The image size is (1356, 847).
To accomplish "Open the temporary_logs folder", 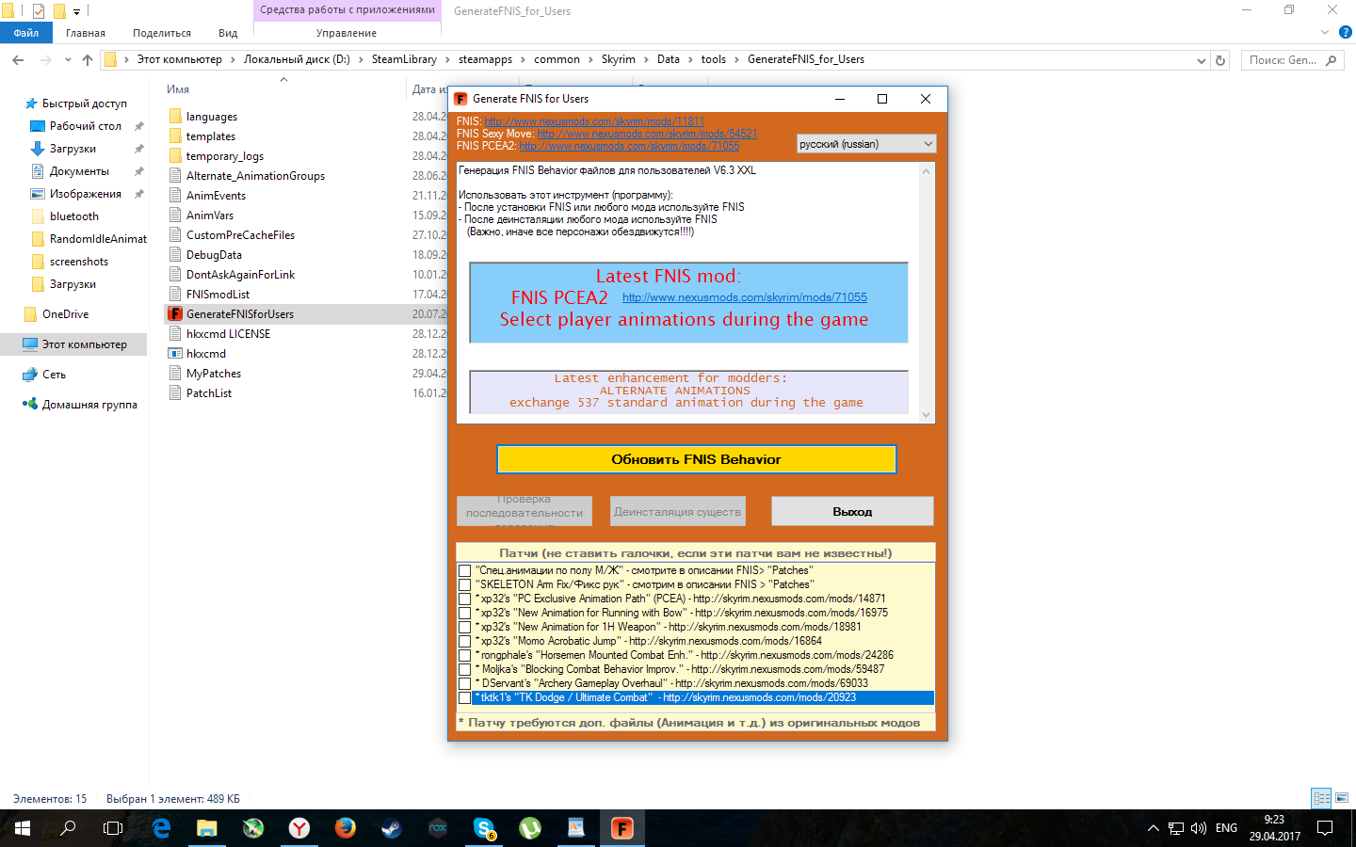I will (225, 156).
